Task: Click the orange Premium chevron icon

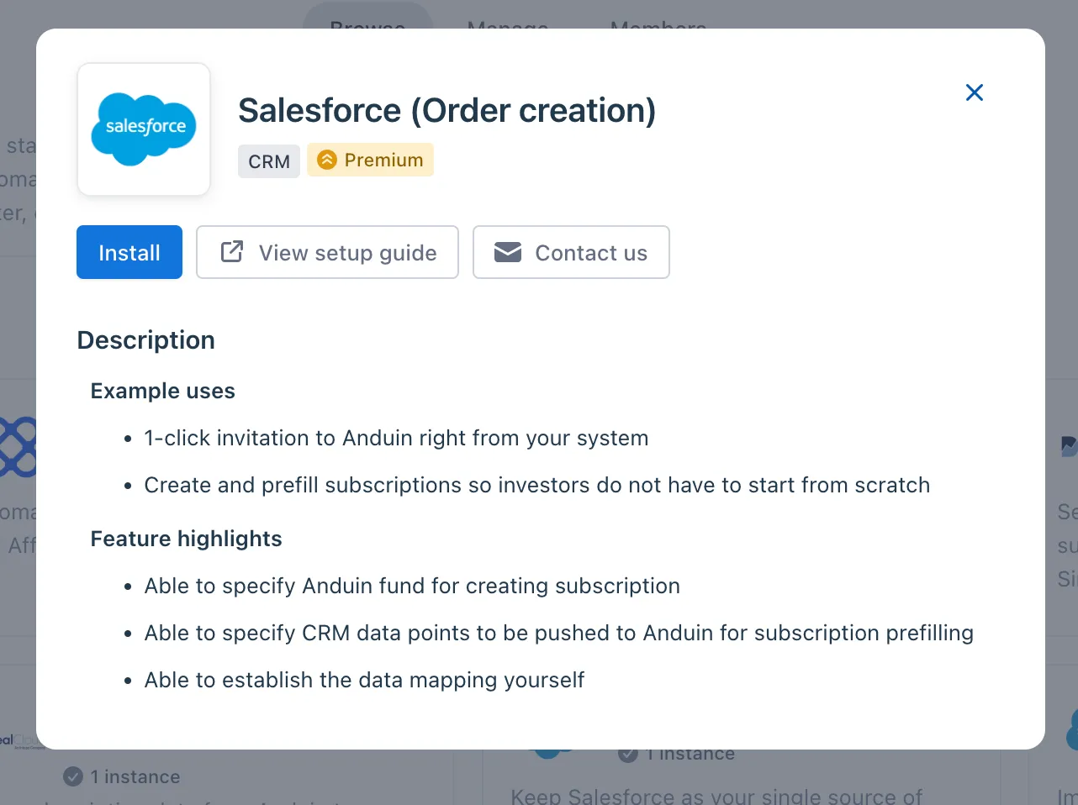Action: pyautogui.click(x=327, y=160)
